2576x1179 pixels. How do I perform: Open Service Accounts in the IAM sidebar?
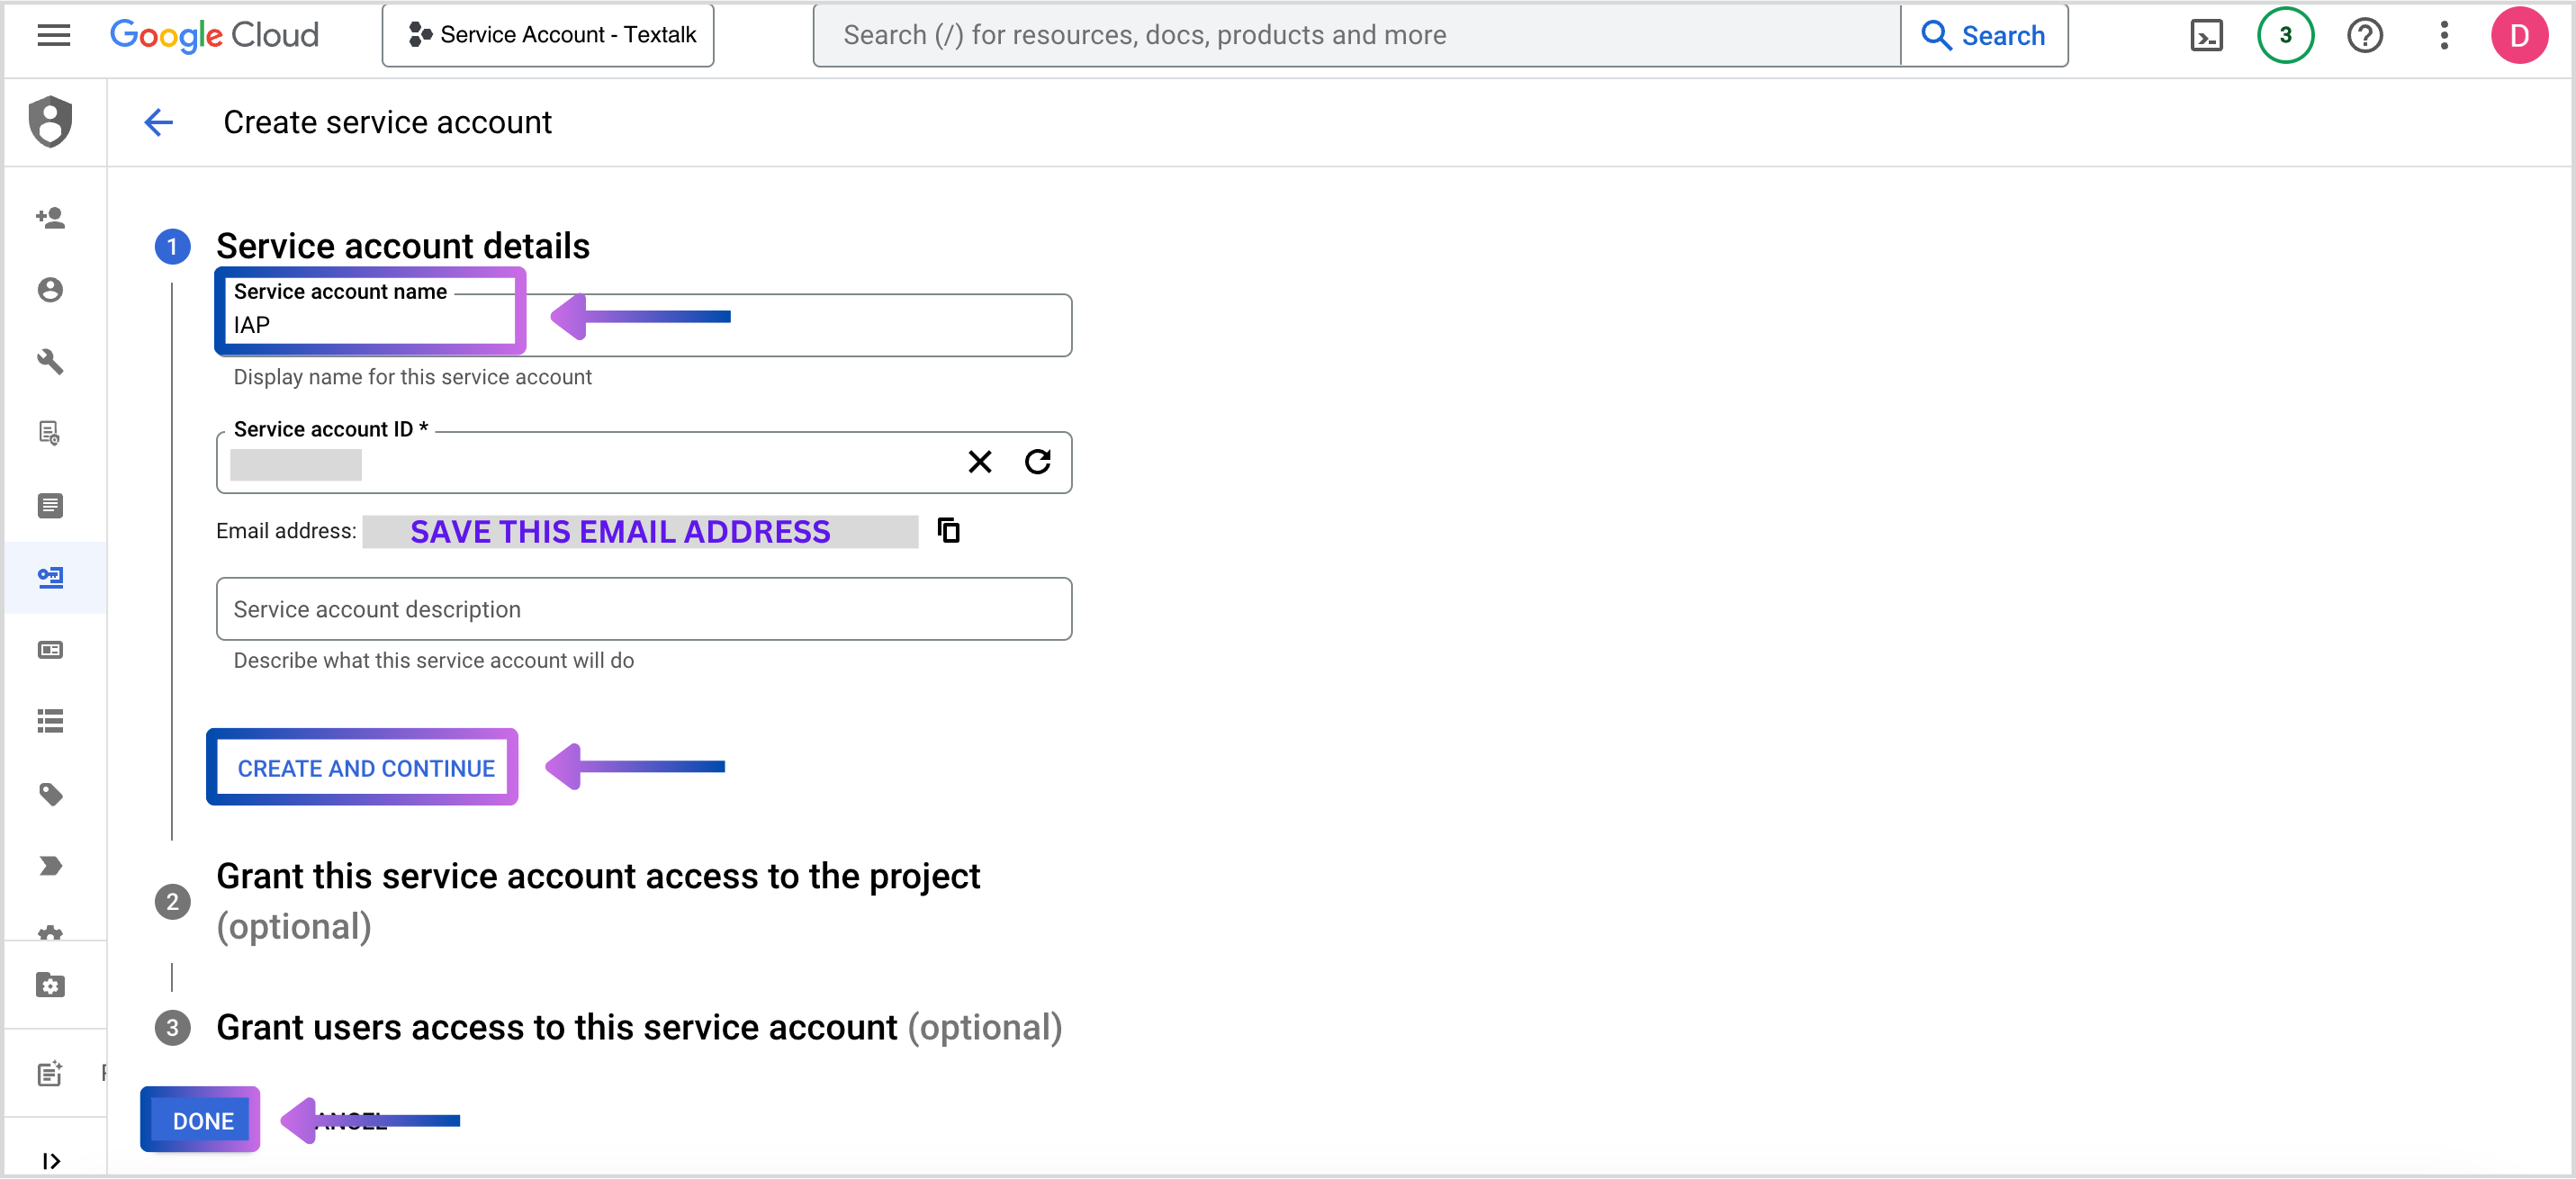[x=50, y=577]
